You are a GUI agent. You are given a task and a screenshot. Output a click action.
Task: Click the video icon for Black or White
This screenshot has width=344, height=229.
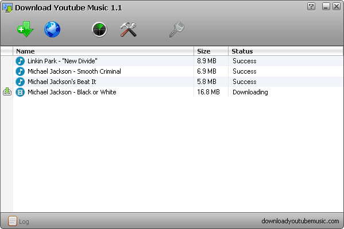pos(20,92)
